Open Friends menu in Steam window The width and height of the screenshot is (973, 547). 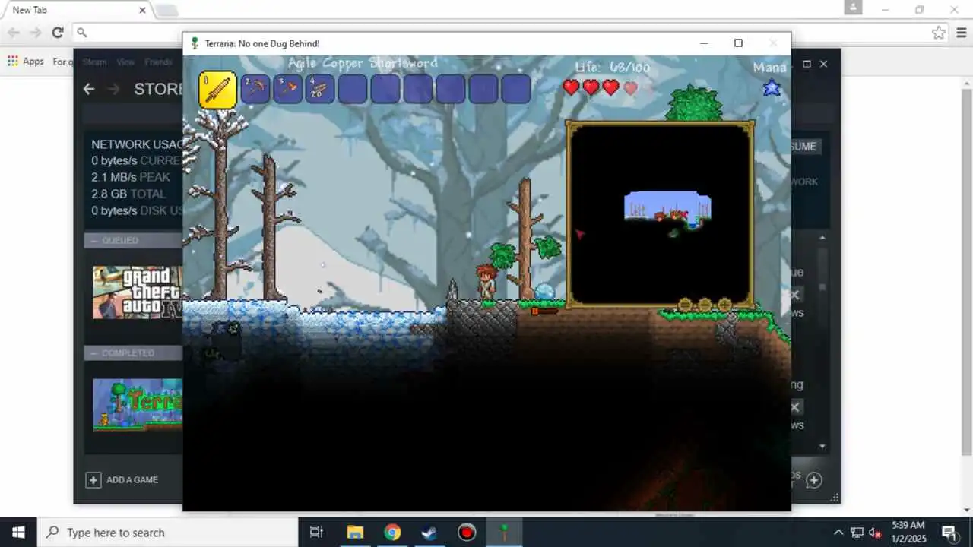click(x=158, y=62)
